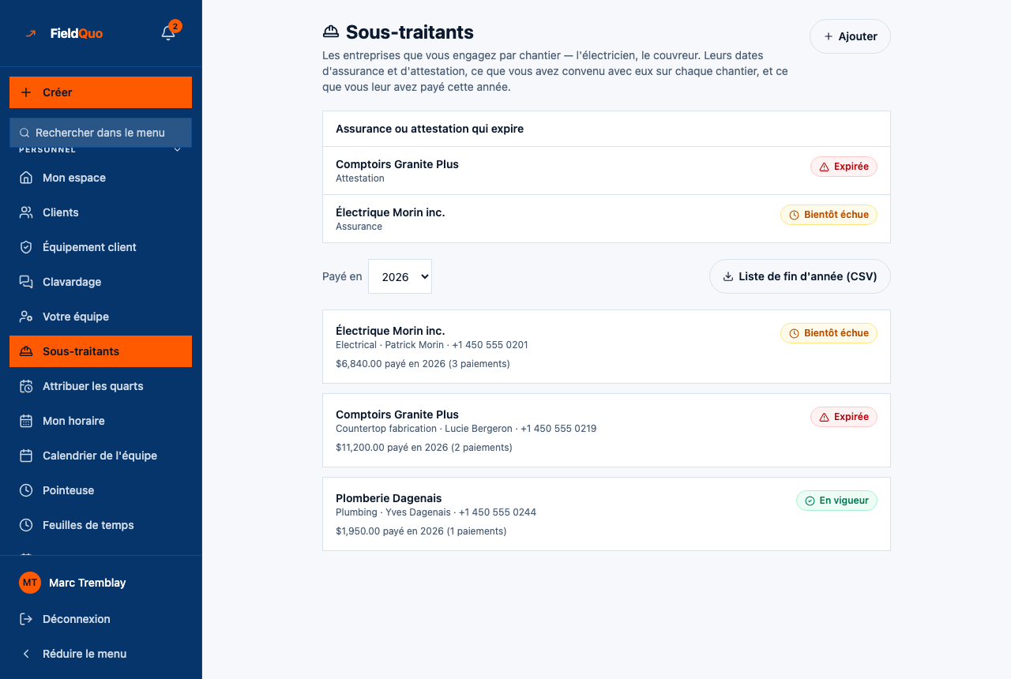This screenshot has width=1011, height=679.
Task: Download Liste de fin d'année CSV
Action: pyautogui.click(x=799, y=276)
